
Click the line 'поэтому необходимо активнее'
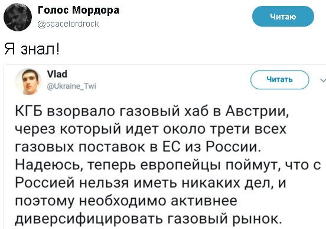click(126, 201)
